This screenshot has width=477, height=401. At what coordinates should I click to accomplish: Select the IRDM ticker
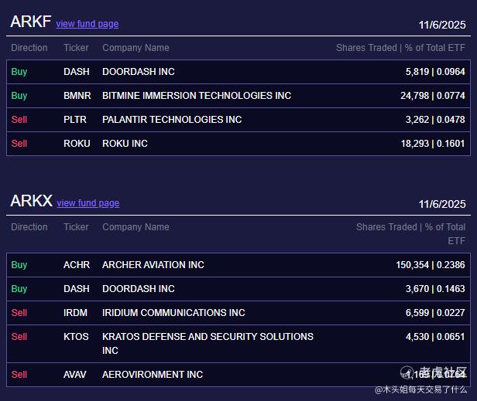click(75, 313)
